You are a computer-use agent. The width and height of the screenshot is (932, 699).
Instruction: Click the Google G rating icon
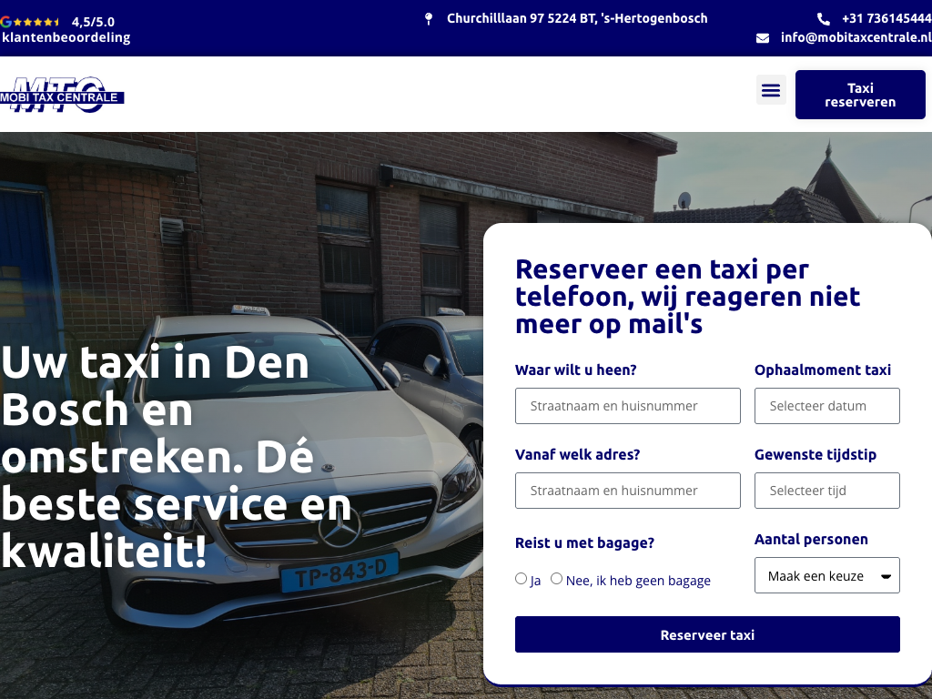[x=6, y=22]
